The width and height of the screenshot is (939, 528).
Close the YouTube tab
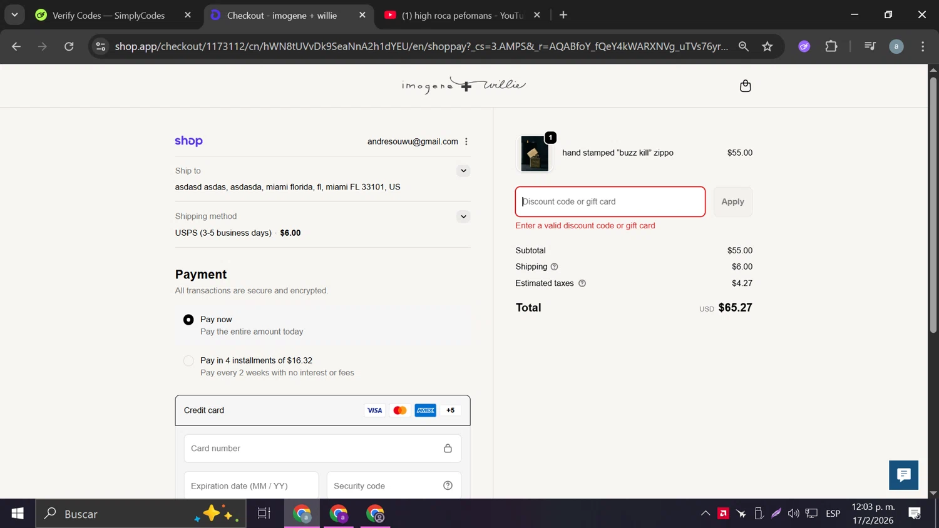point(536,15)
